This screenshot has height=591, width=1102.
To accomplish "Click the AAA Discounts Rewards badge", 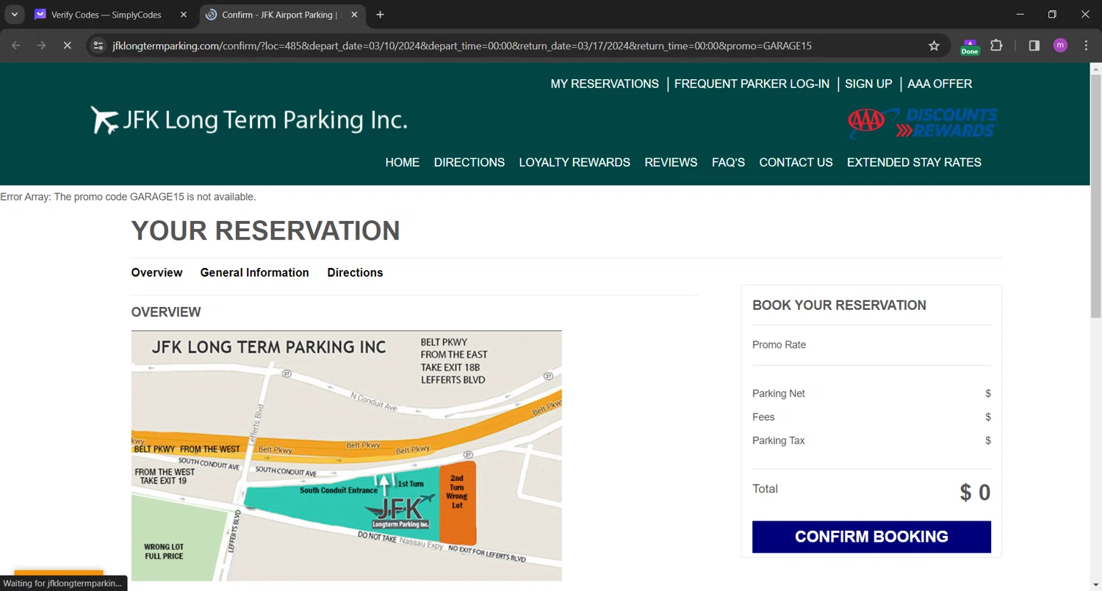I will tap(923, 123).
